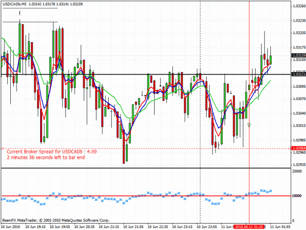Click the red 1.02969 price level tag

pos(299,148)
